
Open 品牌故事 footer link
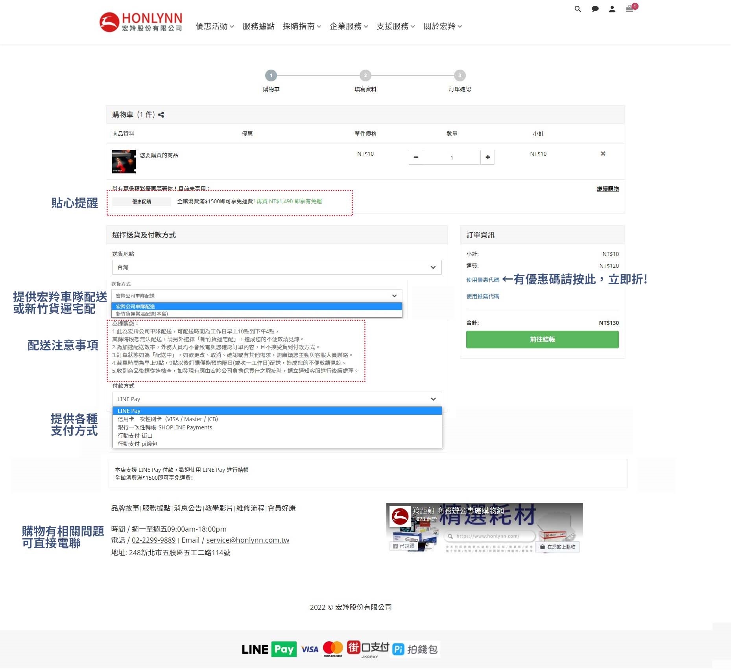(x=125, y=508)
